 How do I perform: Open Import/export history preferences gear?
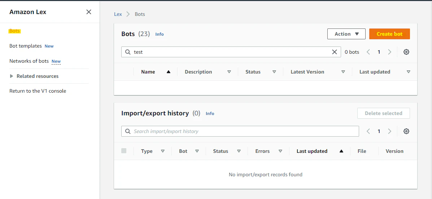tap(406, 131)
